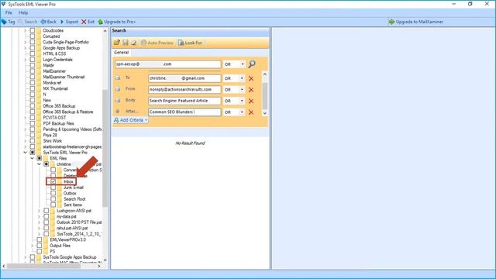Click the Auto Preview button label
Viewport: 496px width, 279px height.
[160, 43]
